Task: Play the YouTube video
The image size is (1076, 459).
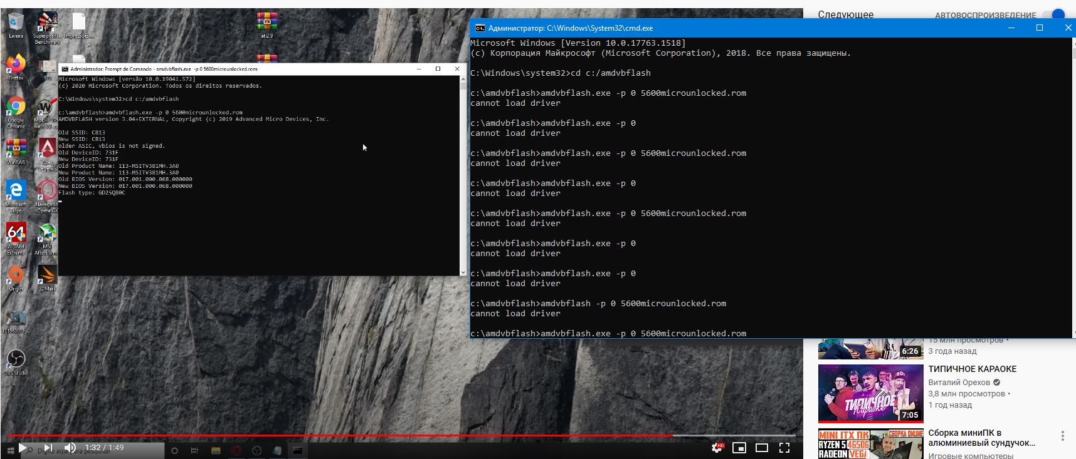Action: point(23,448)
